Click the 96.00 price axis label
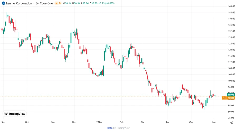Screen dimensions: 237x131 pos(231,87)
